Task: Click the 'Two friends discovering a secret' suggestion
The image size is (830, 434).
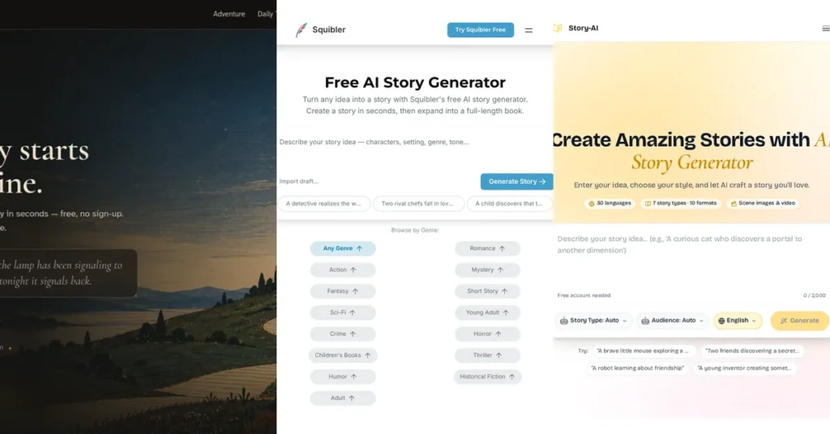Action: click(752, 351)
